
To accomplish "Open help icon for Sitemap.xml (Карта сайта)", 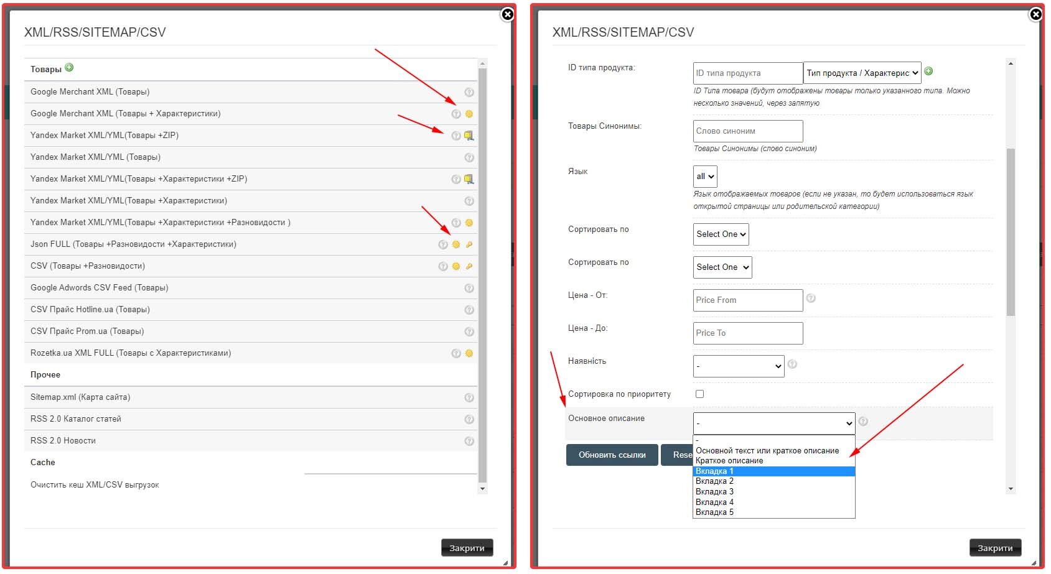I will (469, 397).
